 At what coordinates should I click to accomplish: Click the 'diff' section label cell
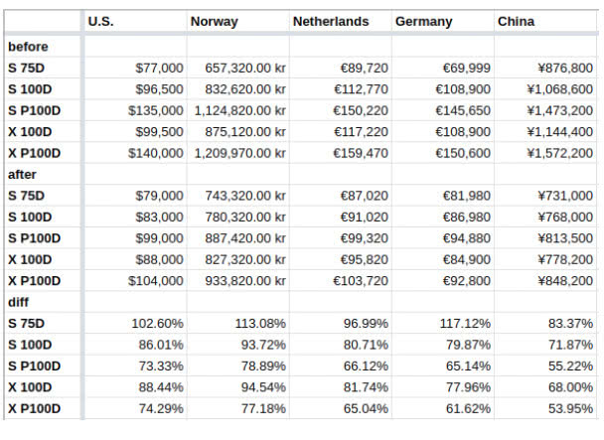pos(43,302)
